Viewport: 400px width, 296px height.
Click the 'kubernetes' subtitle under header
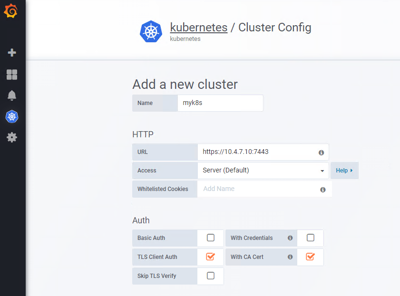(x=185, y=38)
